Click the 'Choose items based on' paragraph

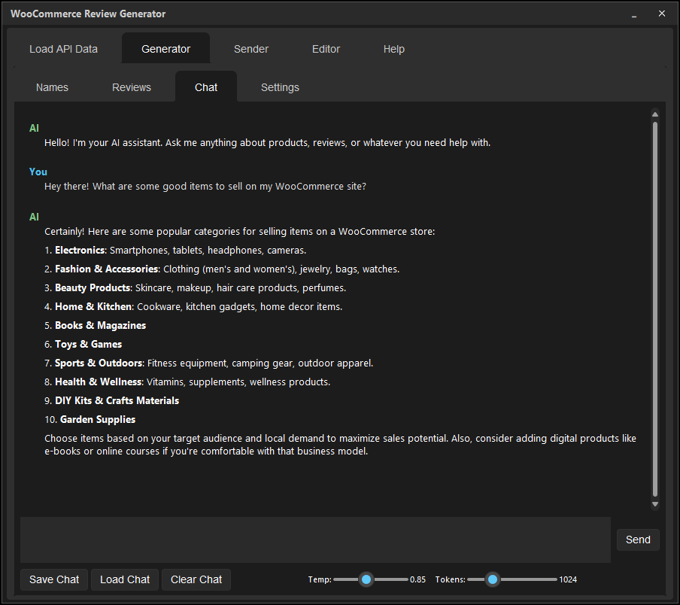click(x=340, y=445)
